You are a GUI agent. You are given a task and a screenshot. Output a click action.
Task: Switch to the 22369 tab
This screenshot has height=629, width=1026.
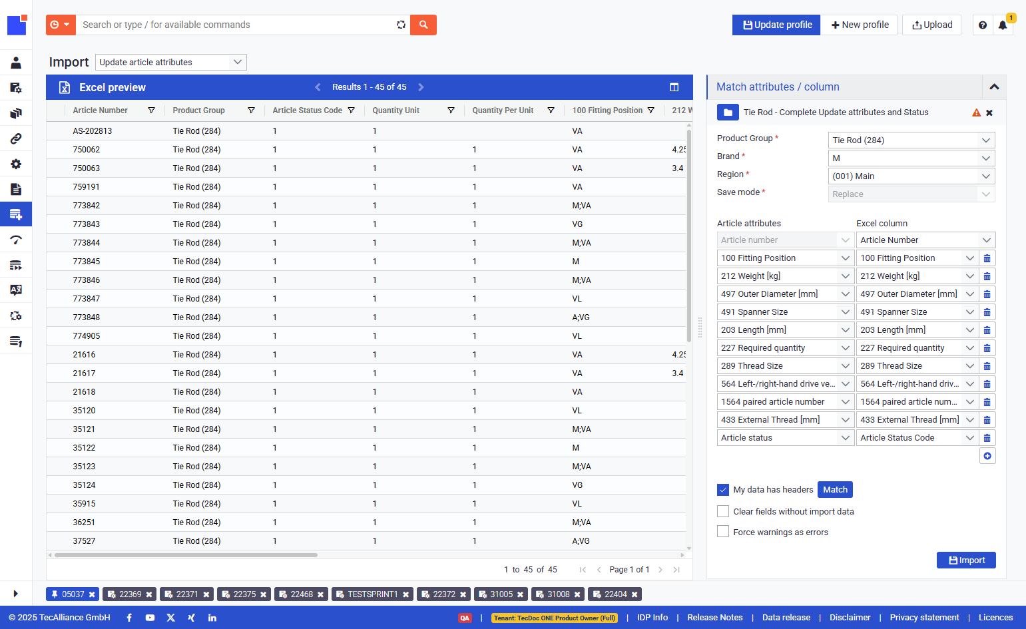(x=130, y=594)
